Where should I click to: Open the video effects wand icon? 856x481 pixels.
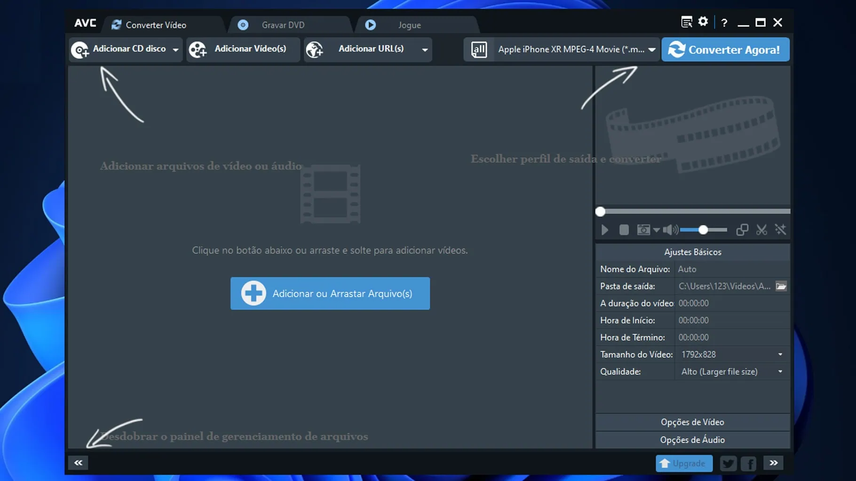pyautogui.click(x=780, y=230)
